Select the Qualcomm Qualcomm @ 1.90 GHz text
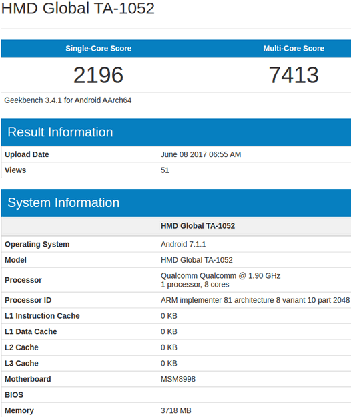The height and width of the screenshot is (417, 351). (x=220, y=276)
